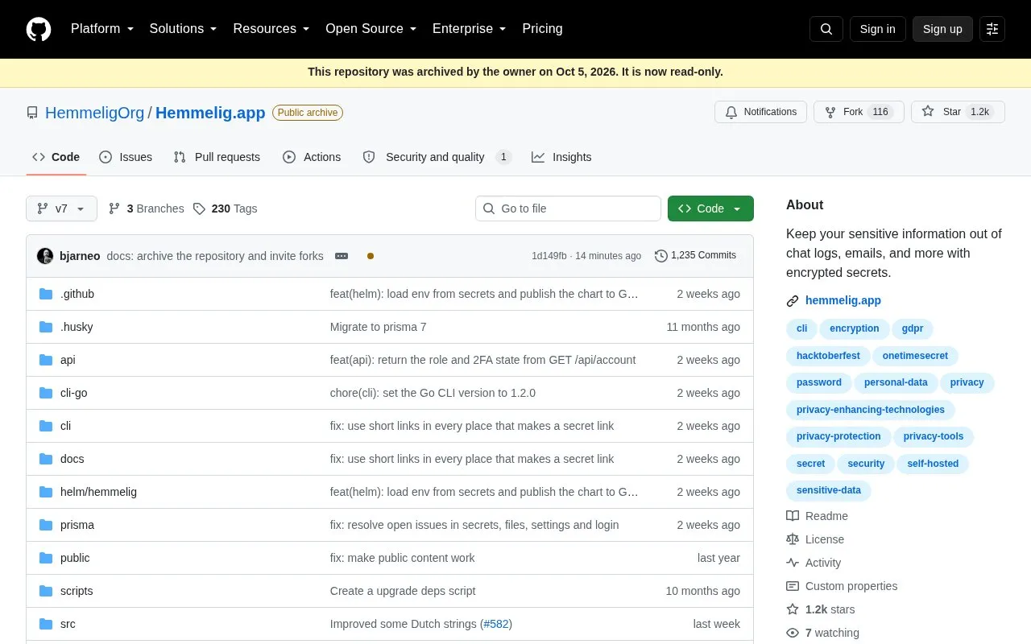Viewport: 1031px width, 644px height.
Task: Open the hemmelig.app website link
Action: (843, 300)
